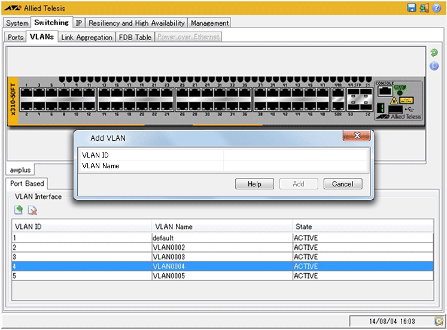Click the VLAN Name input field
Image resolution: width=447 pixels, height=330 pixels.
(x=295, y=166)
